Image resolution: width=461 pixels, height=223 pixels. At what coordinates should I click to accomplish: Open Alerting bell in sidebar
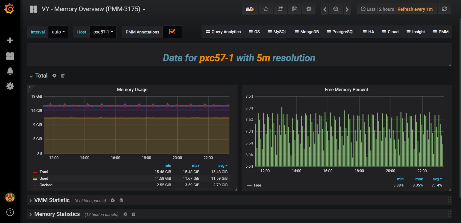(10, 71)
